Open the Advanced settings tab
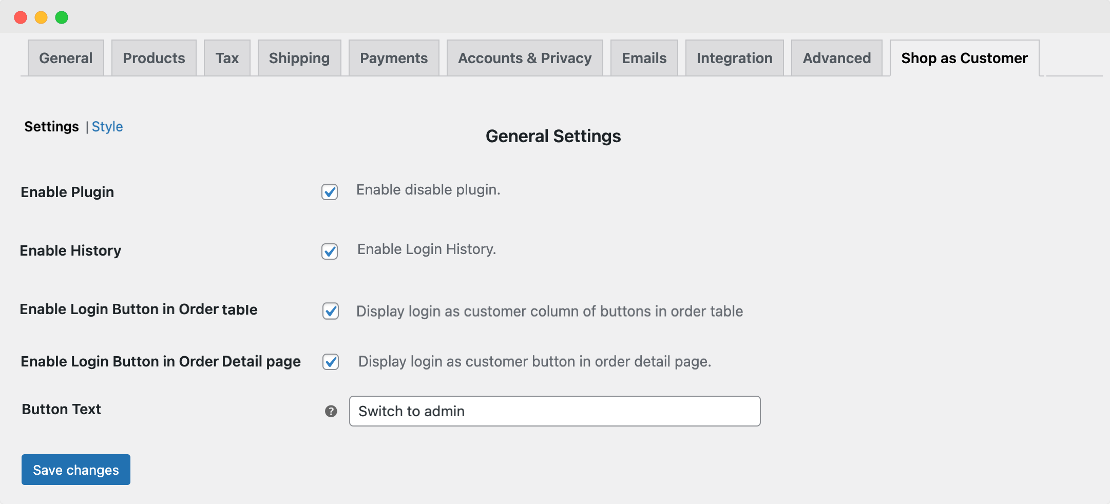 tap(836, 57)
